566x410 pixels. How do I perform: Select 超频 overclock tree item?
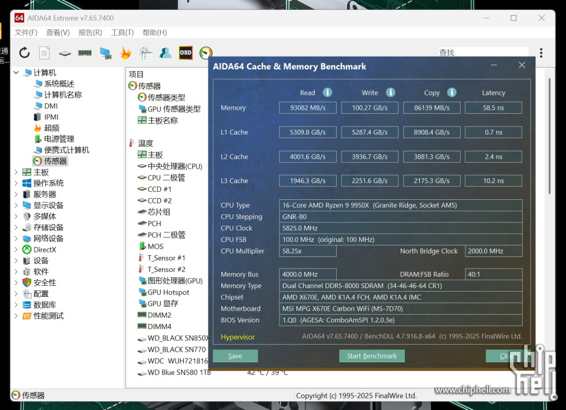[x=51, y=128]
